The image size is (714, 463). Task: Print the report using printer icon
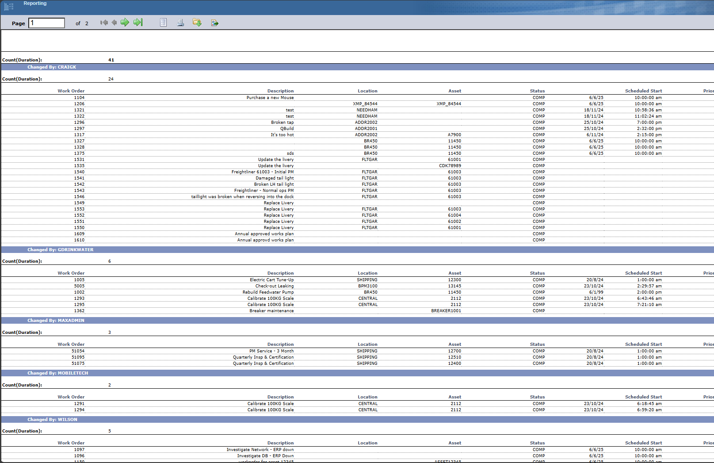click(180, 23)
